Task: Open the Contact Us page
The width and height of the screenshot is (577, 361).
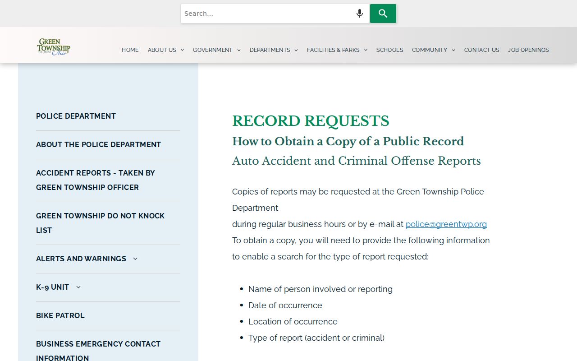Action: tap(482, 50)
